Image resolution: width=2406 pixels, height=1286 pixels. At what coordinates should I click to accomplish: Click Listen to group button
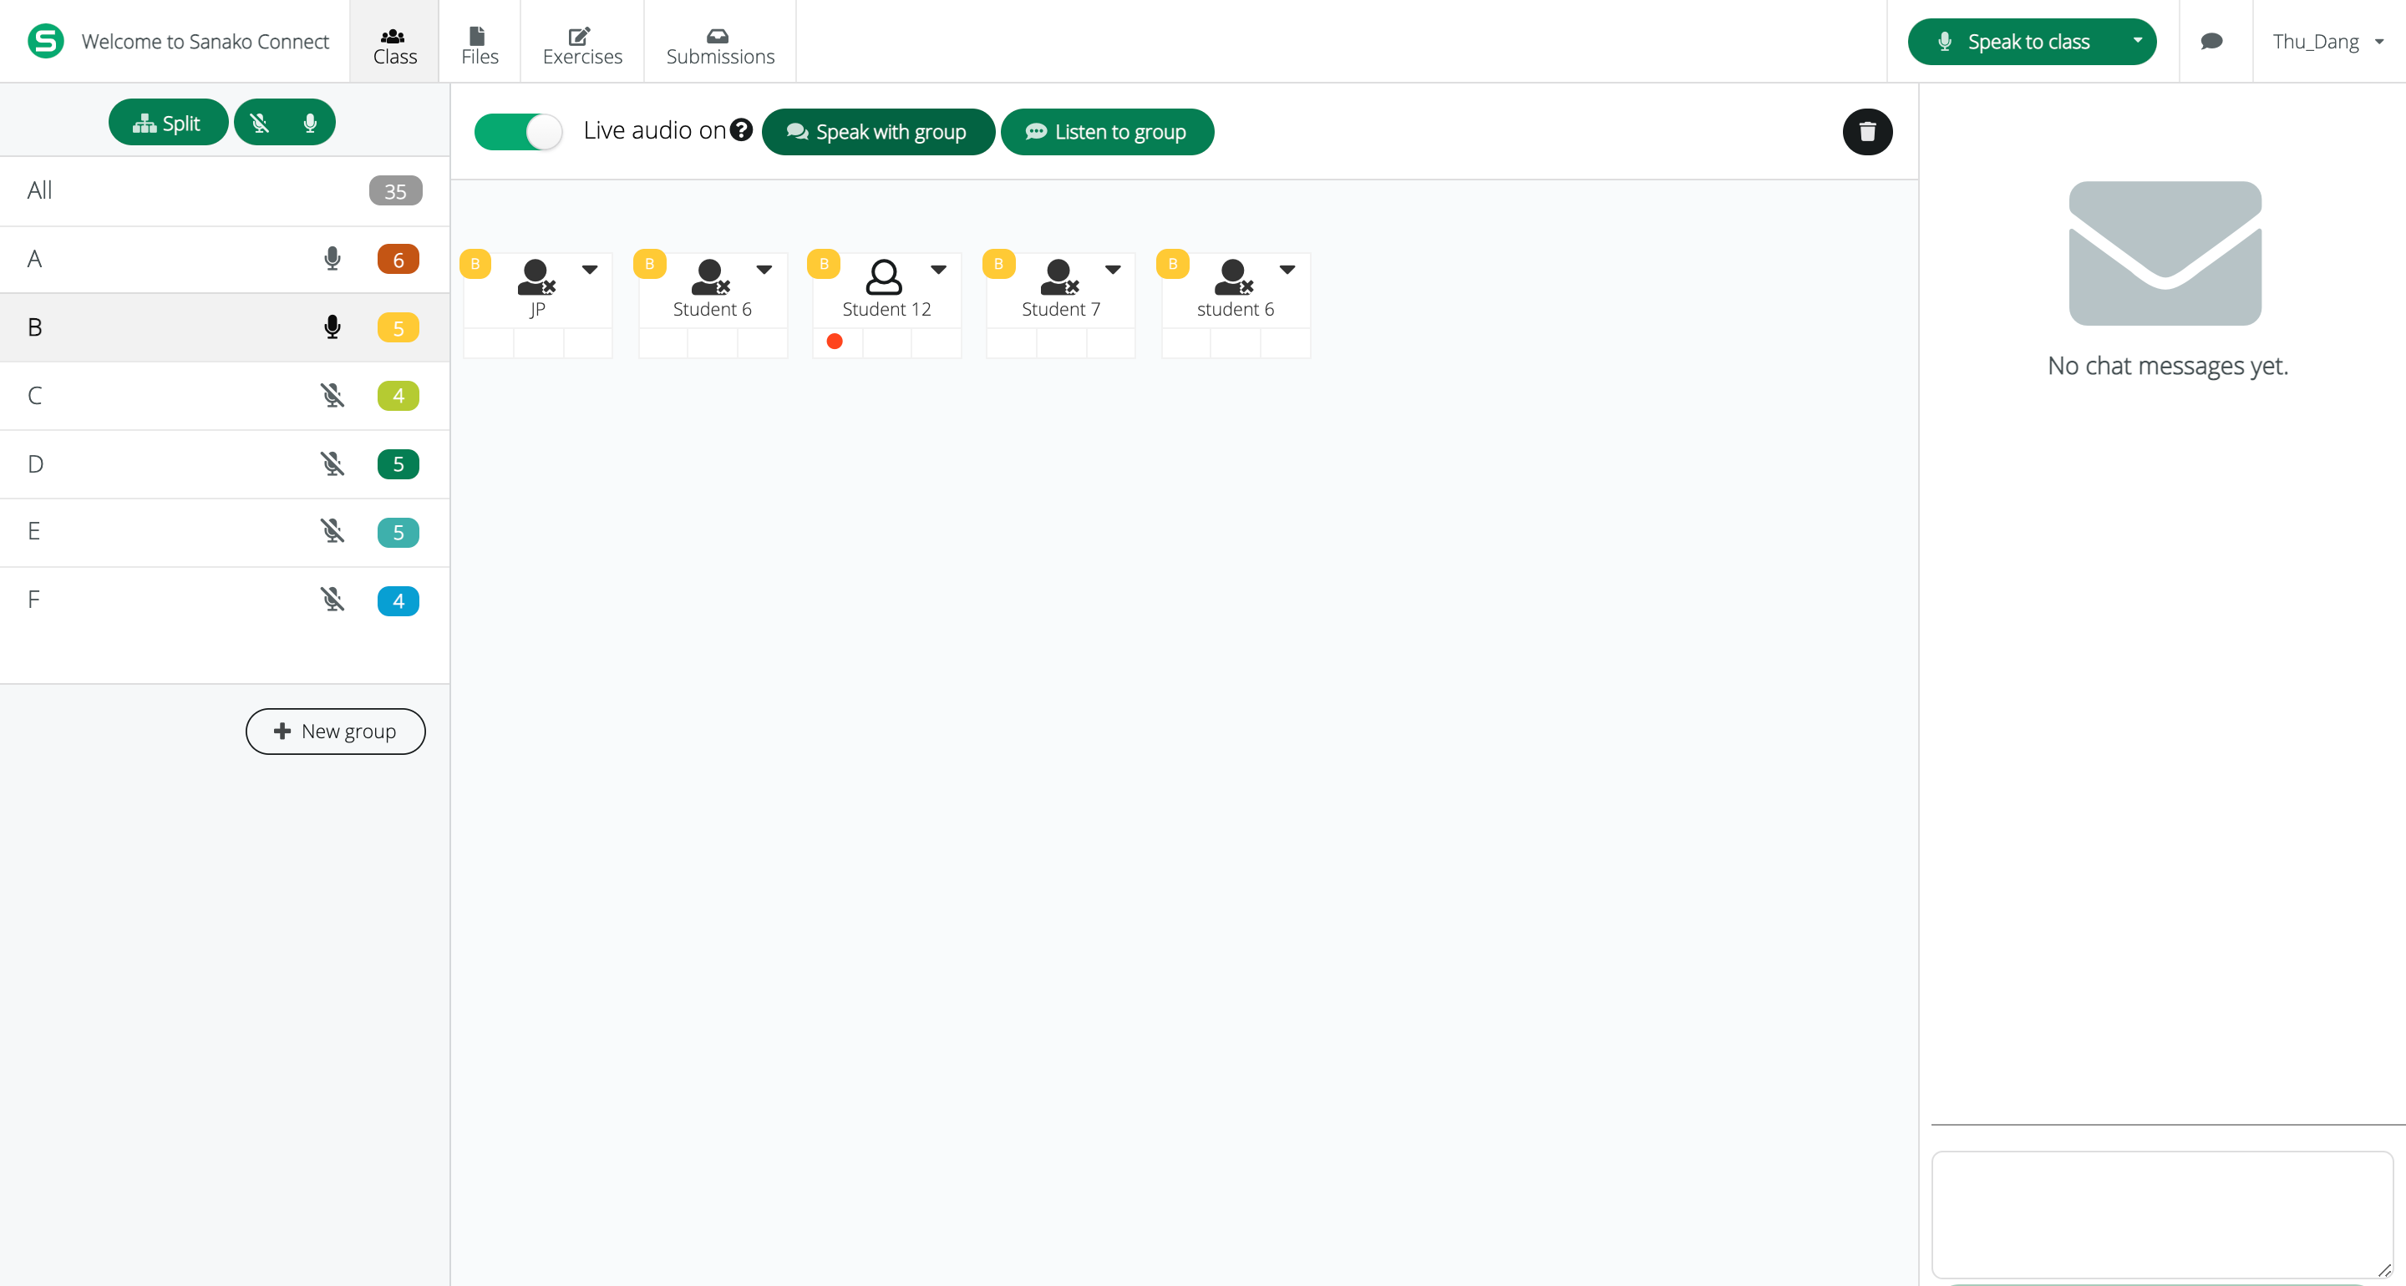(1107, 132)
